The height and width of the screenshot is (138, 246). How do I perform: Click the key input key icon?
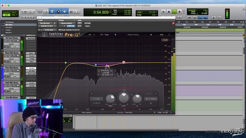coord(40,30)
